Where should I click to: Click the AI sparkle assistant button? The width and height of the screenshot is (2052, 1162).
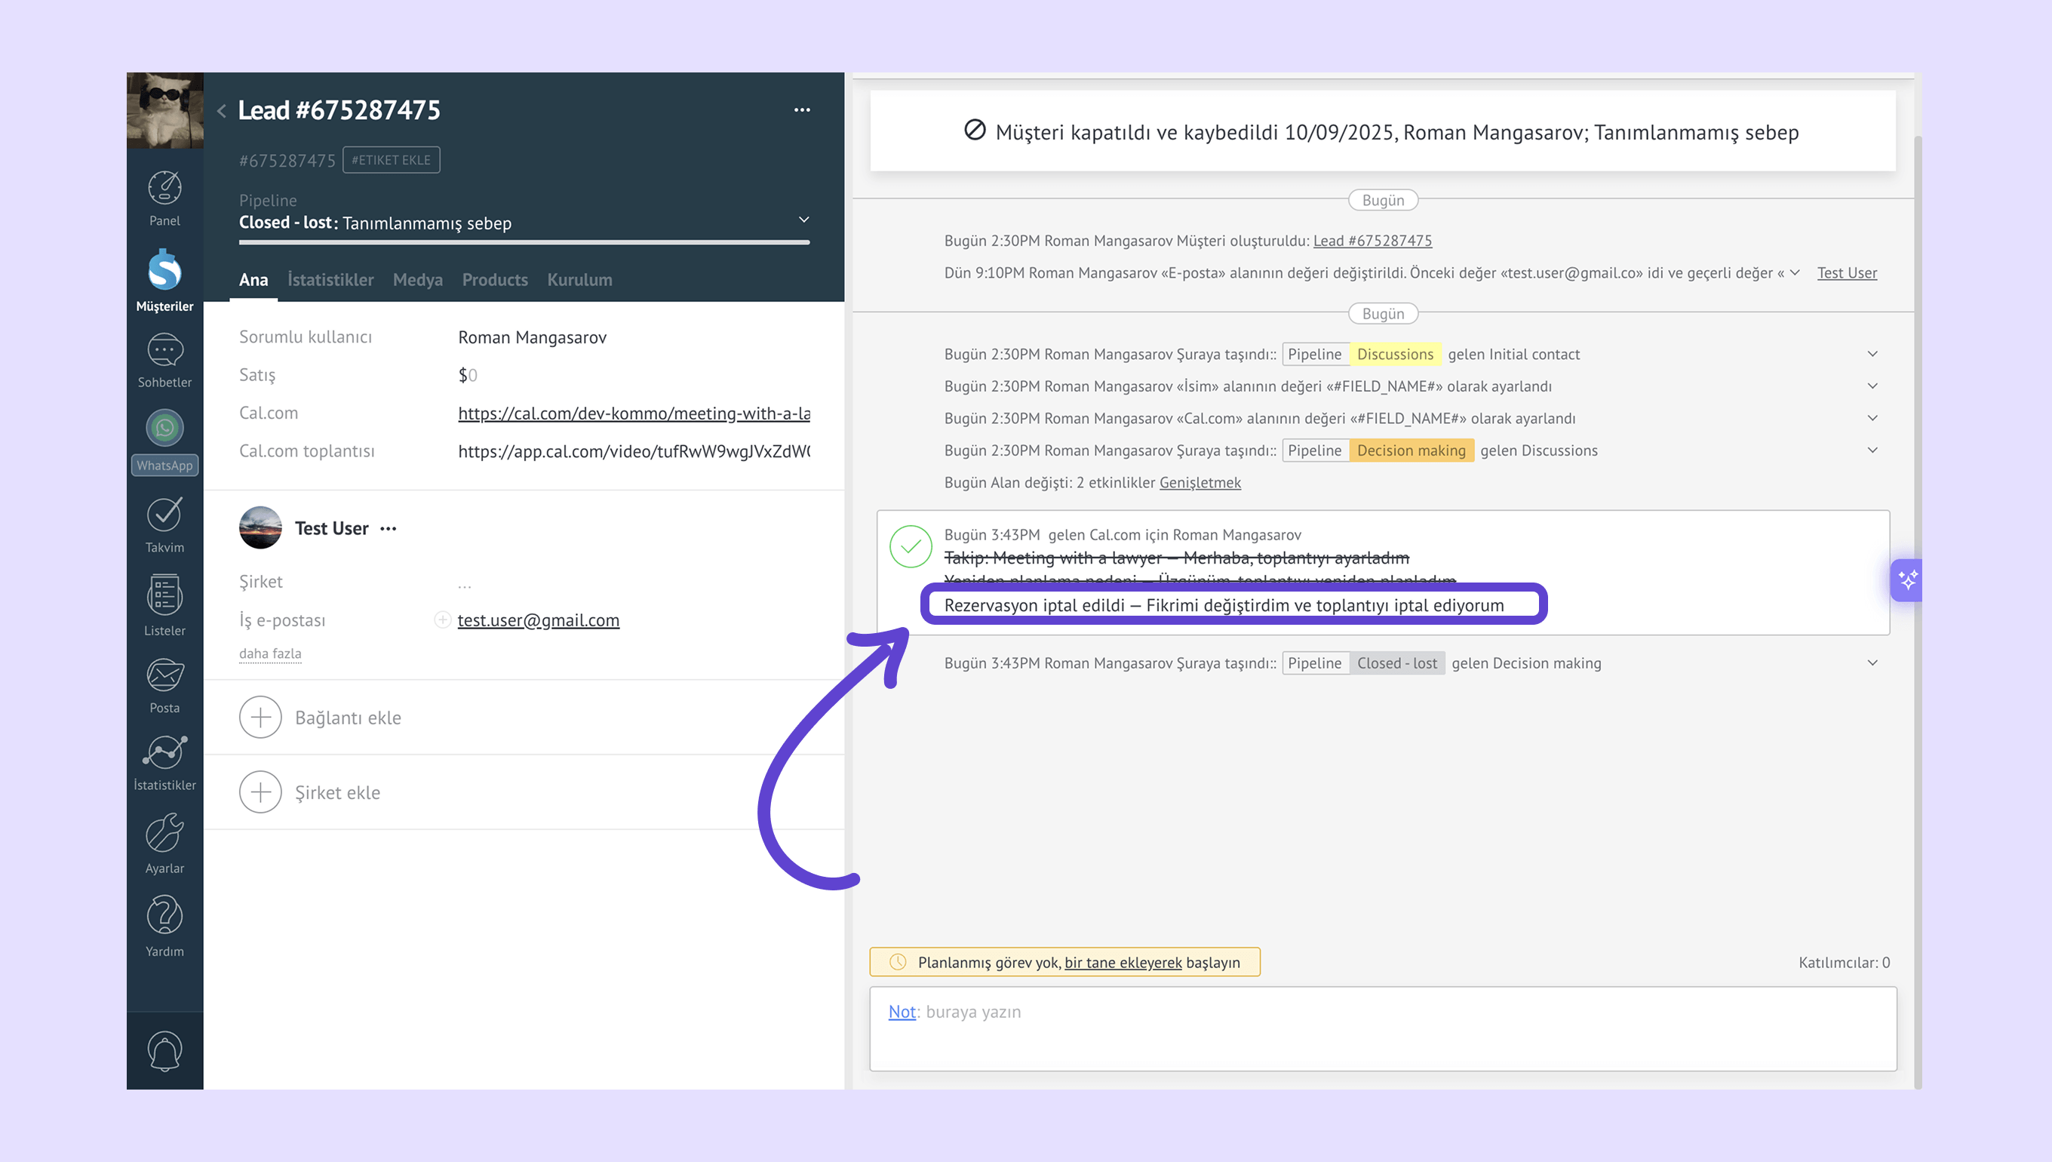(x=1908, y=580)
